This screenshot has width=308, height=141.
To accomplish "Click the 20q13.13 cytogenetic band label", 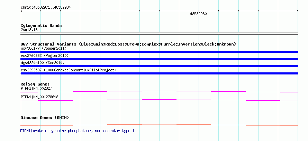I will (x=29, y=30).
